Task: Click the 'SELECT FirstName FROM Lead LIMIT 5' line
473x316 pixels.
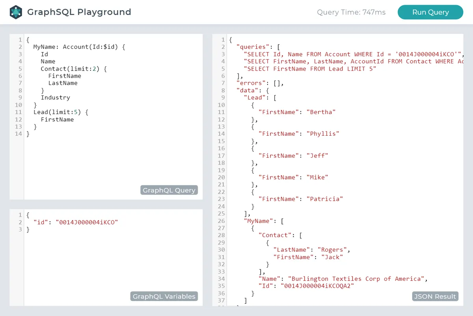Action: coord(310,69)
